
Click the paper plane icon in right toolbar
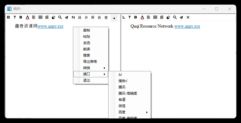[181, 17]
